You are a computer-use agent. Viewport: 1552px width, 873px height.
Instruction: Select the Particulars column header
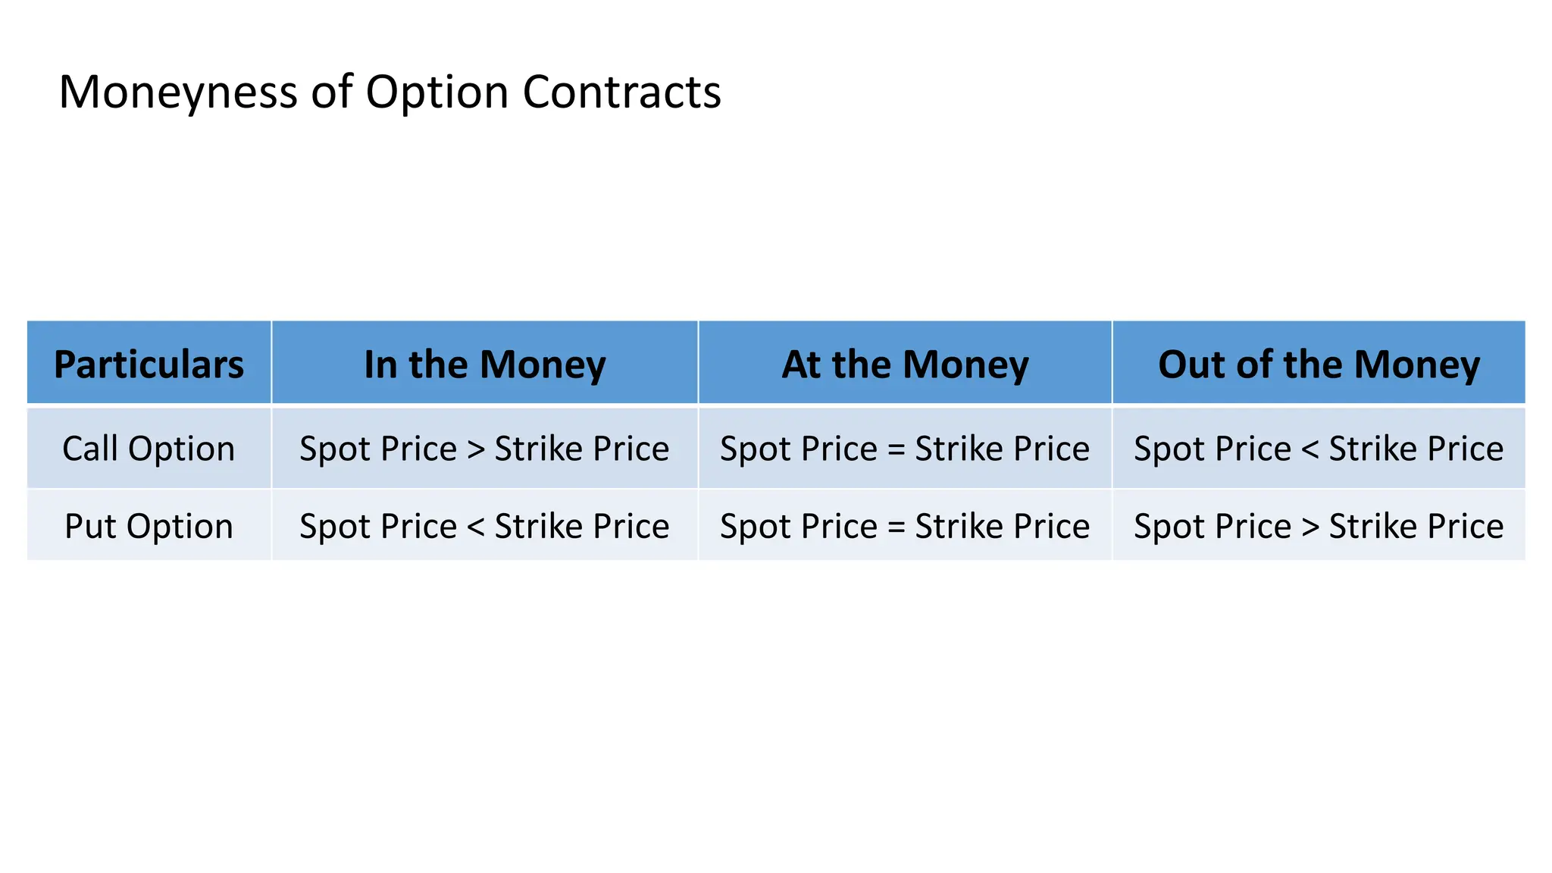coord(149,365)
